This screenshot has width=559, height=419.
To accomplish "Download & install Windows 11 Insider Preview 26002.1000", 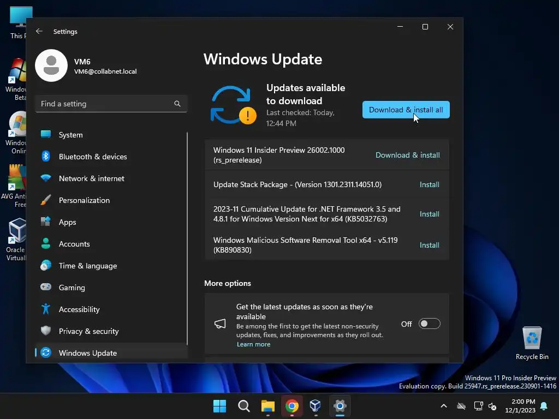I will (x=407, y=155).
